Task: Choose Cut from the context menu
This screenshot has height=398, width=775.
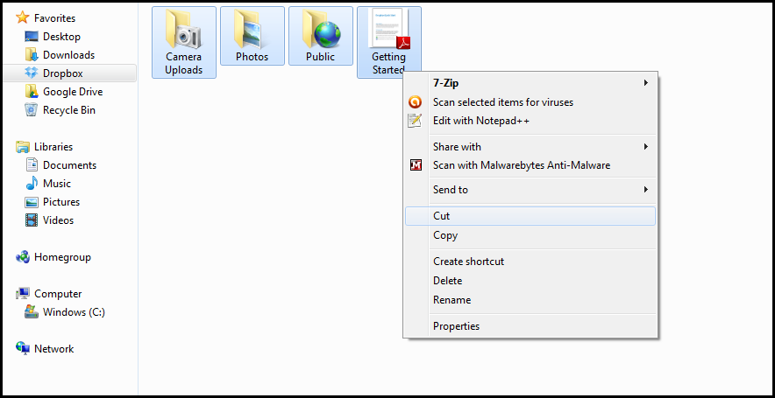Action: (530, 216)
